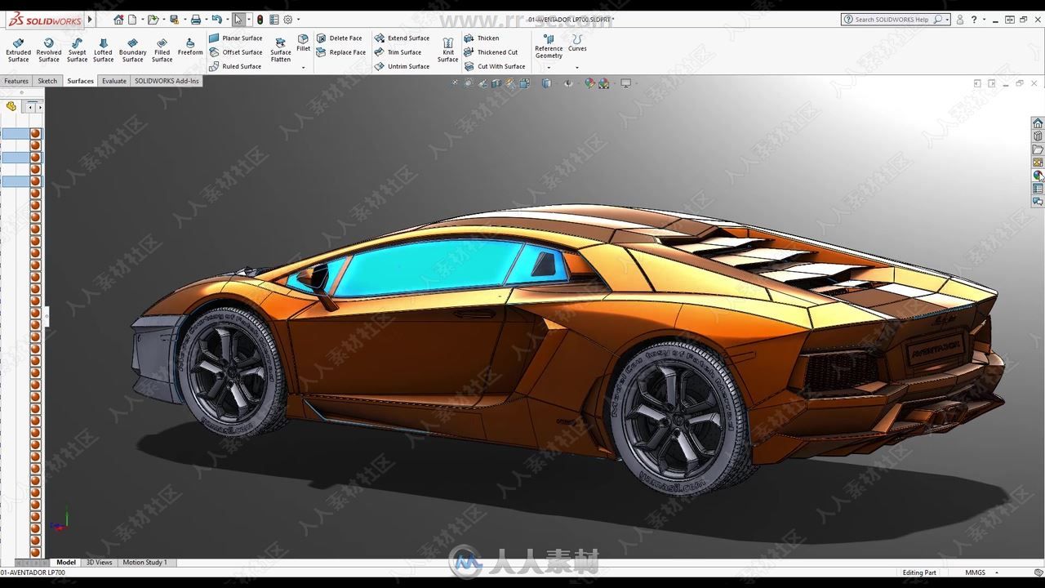Expand the SOLIDWORKS menu arrow beside the logo
Viewport: 1045px width, 588px height.
pos(90,20)
